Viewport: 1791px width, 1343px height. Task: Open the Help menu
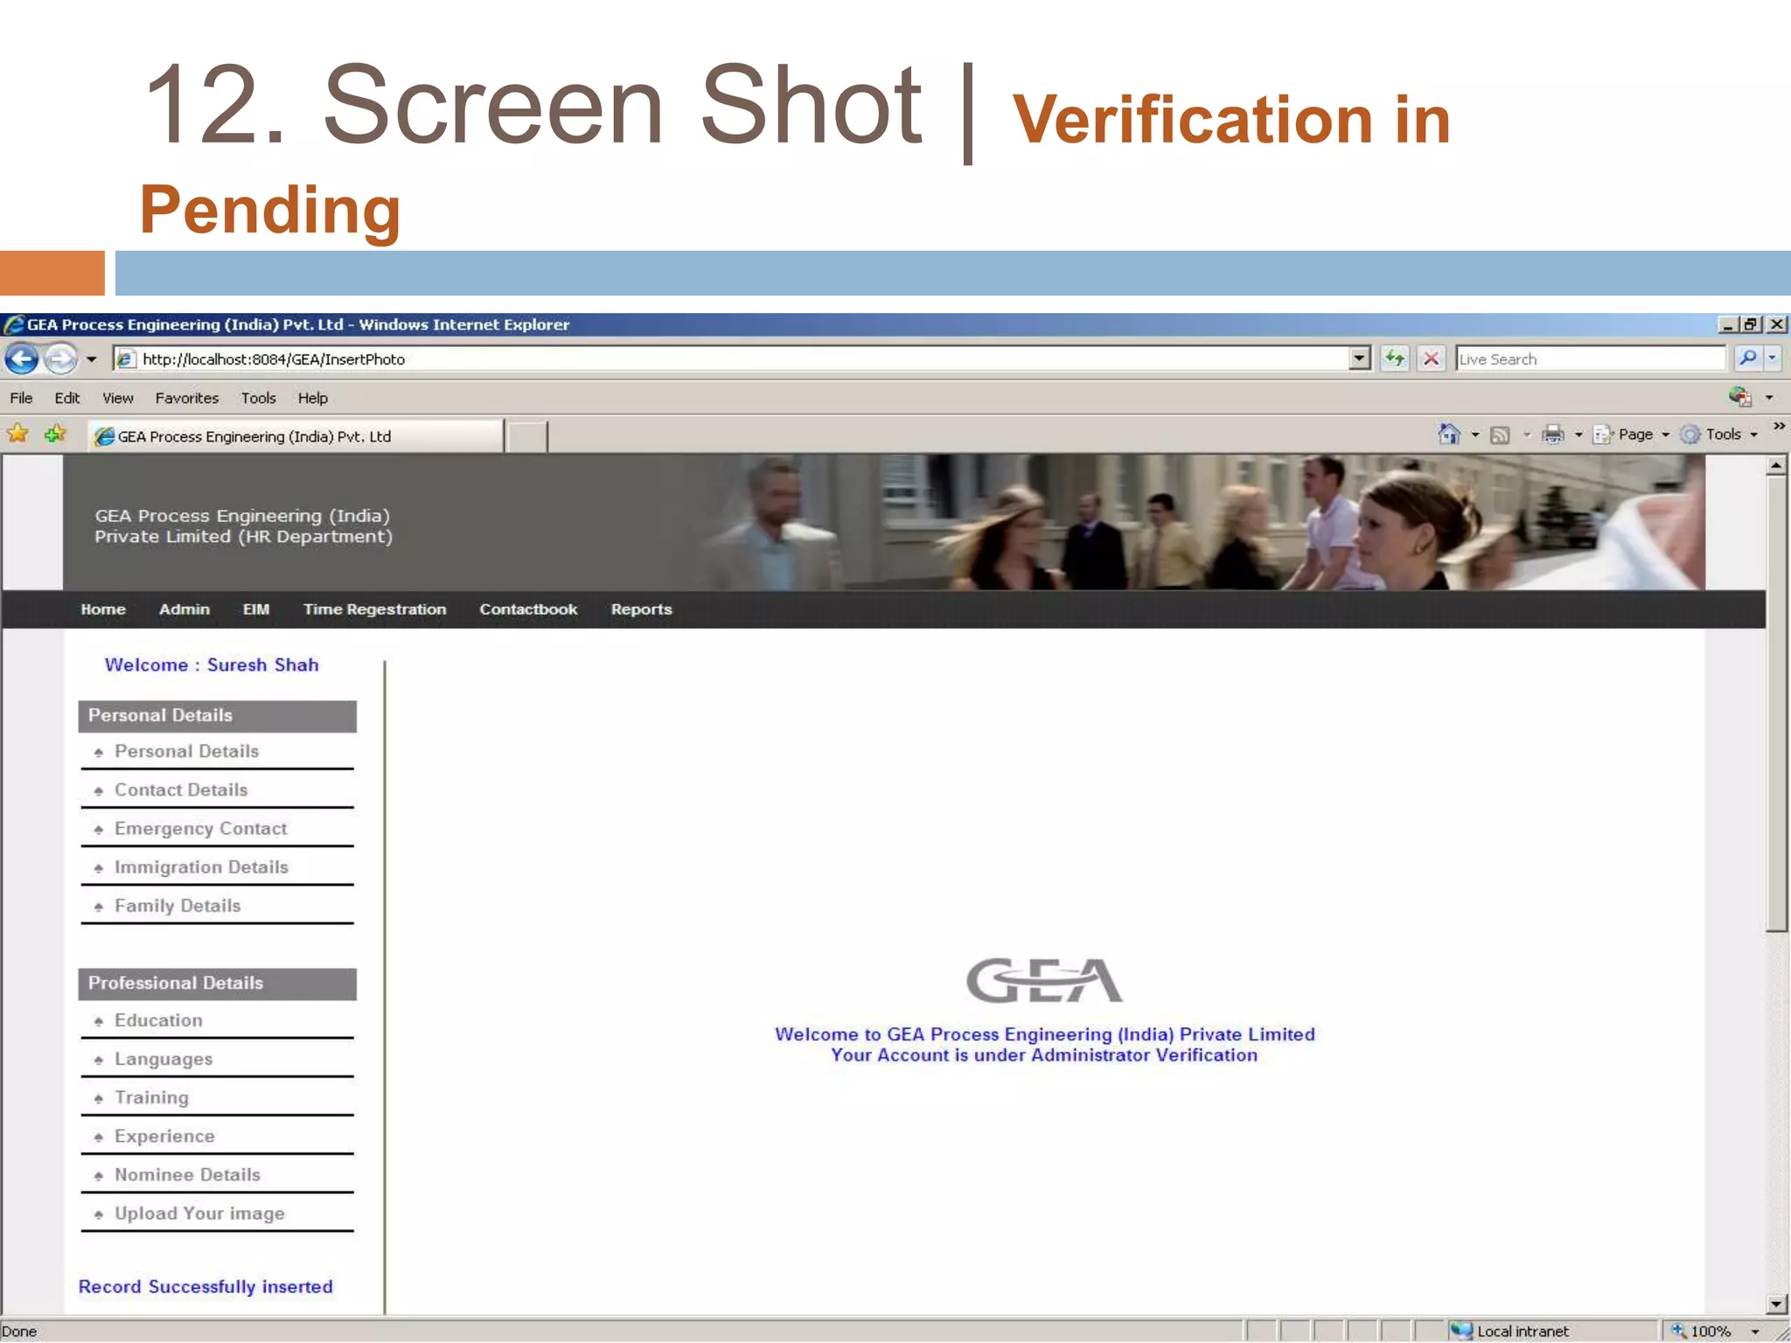point(312,398)
